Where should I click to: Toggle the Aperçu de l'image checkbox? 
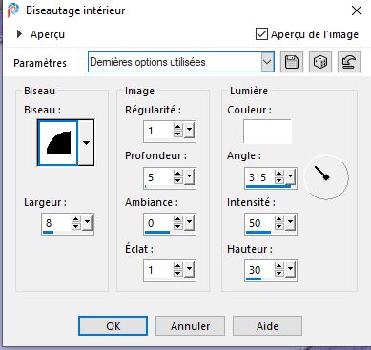[261, 33]
